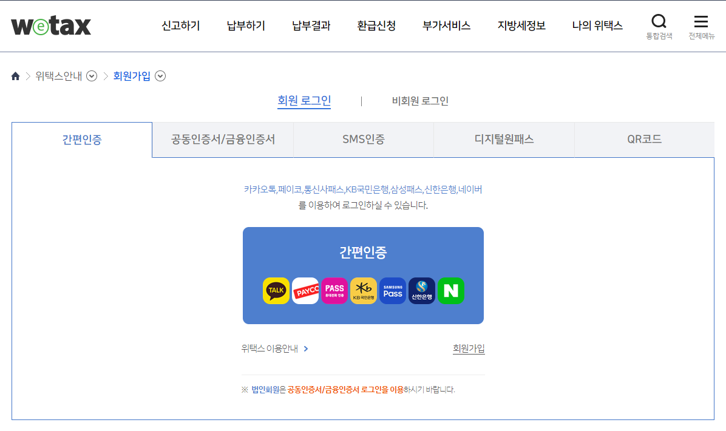
Task: Click arrow next to 위택스 이용안내
Action: [x=305, y=348]
